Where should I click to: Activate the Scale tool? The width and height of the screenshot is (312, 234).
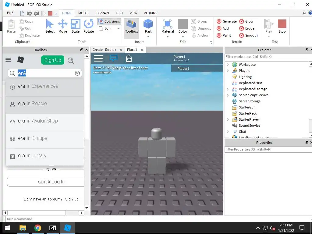[76, 26]
